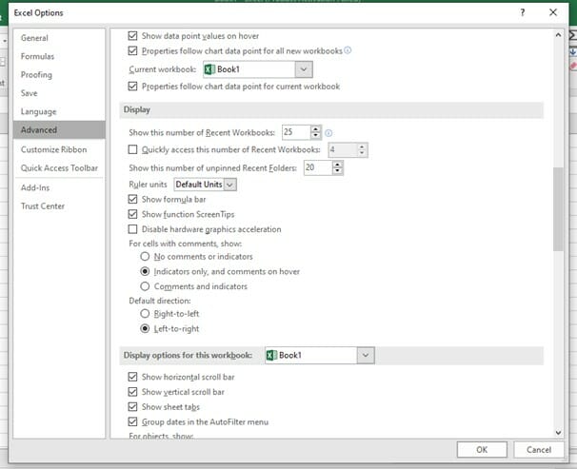
Task: Click the scrollbar up arrow in options pane
Action: tap(558, 35)
